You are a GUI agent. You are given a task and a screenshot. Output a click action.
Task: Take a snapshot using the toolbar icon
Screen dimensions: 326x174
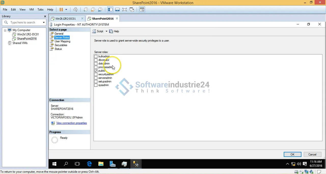(86, 10)
